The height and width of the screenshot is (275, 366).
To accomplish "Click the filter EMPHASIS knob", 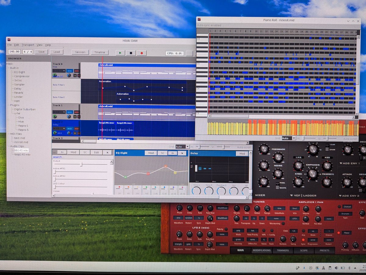I will point(313,174).
